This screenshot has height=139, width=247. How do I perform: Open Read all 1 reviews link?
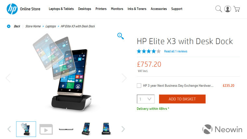pos(175,51)
